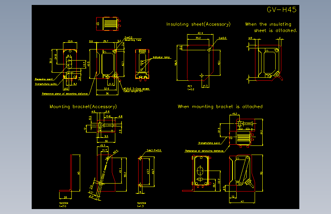
Task: Select "Transmitting point" label in bracket-attached view
Action: tap(209, 143)
